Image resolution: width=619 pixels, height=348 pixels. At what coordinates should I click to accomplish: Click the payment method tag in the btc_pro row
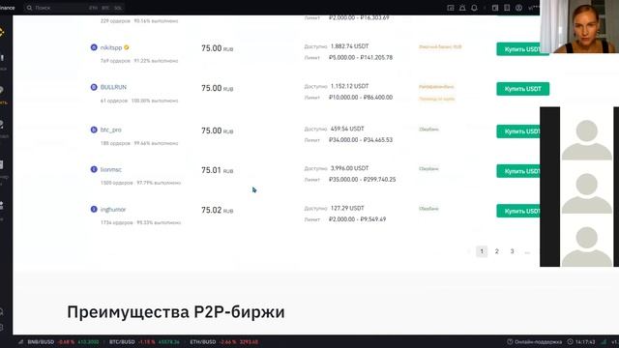coord(428,129)
